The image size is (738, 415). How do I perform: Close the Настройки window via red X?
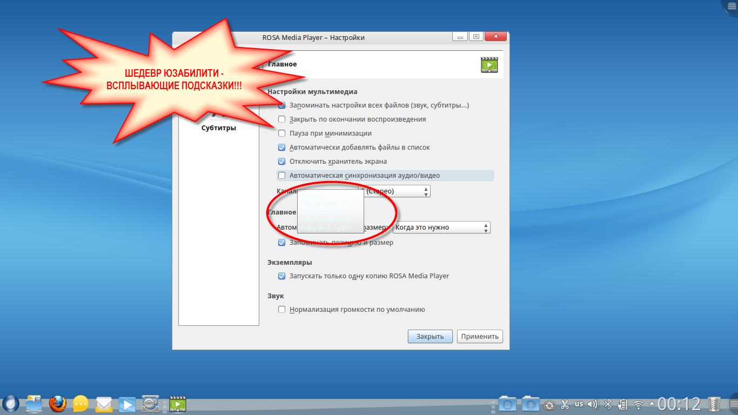(x=495, y=37)
